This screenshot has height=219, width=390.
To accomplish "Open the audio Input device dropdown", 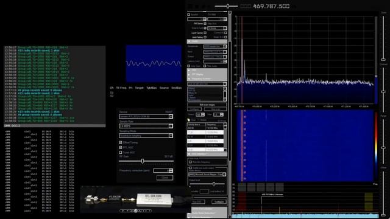I will click(215, 52).
